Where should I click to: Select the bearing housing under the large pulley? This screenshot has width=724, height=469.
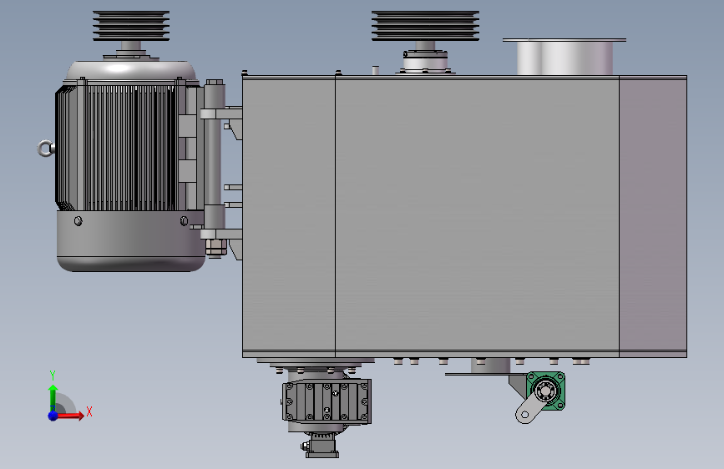coord(425,61)
